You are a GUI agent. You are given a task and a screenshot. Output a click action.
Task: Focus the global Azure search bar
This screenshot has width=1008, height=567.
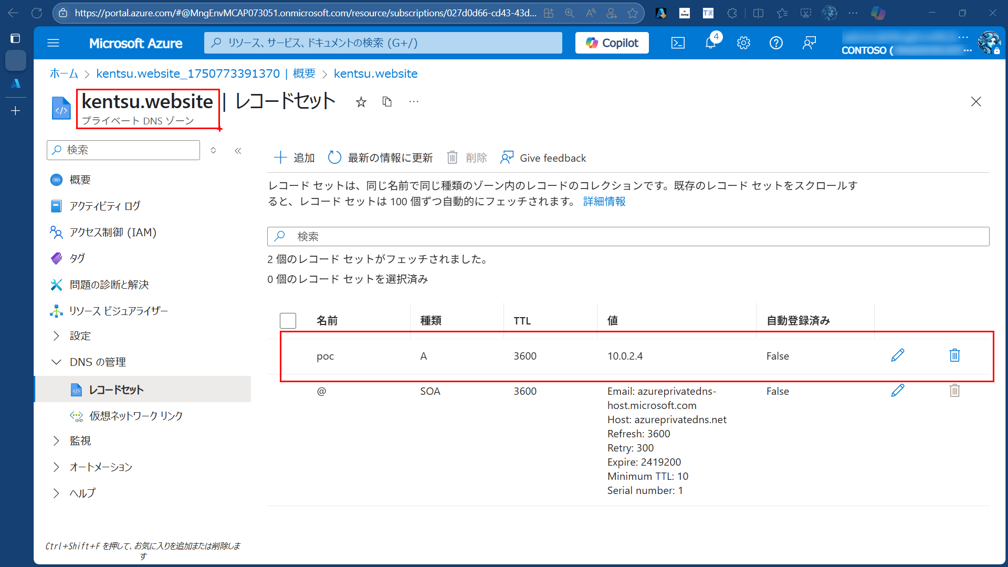[x=383, y=43]
